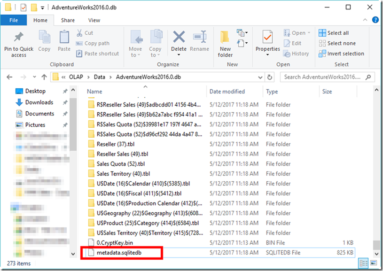Viewport: 383px width, 271px height.
Task: Click the title bar Properties quick access icon
Action: click(23, 8)
